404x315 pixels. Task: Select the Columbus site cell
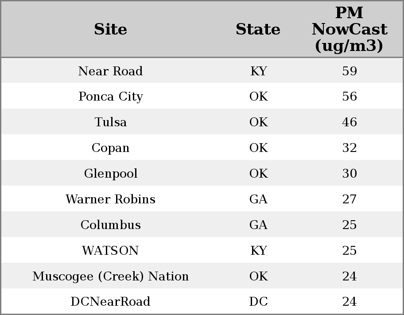point(110,225)
